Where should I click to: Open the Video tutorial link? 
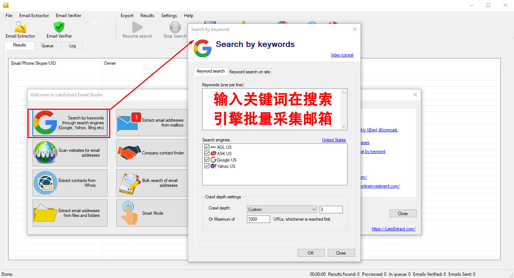click(x=342, y=55)
